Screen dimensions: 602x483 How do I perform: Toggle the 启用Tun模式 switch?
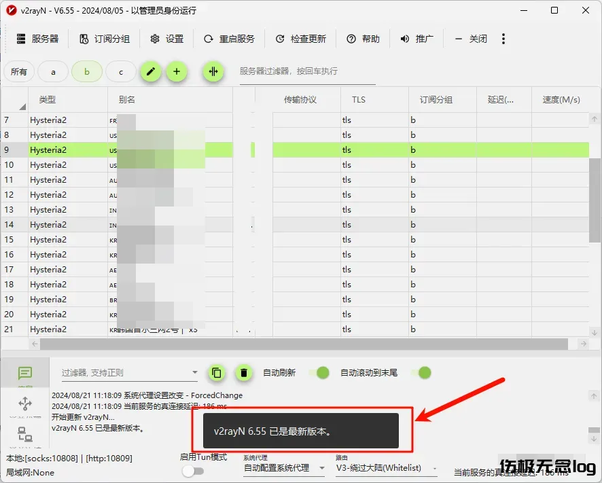click(193, 471)
